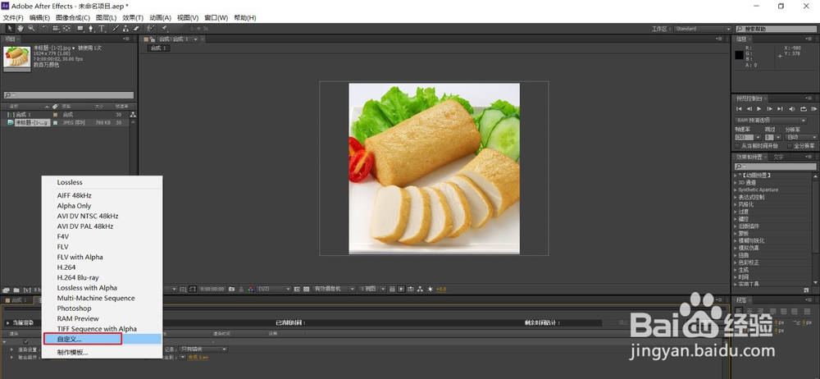
Task: Enable fast previews button
Action: (x=401, y=289)
